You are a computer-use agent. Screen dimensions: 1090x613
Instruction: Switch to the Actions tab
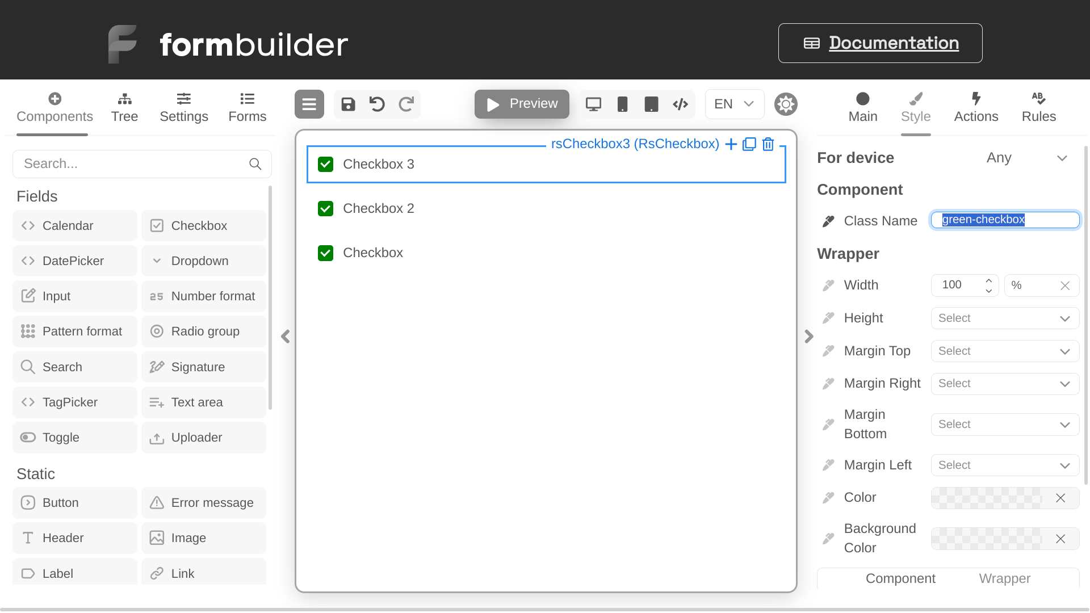point(976,106)
